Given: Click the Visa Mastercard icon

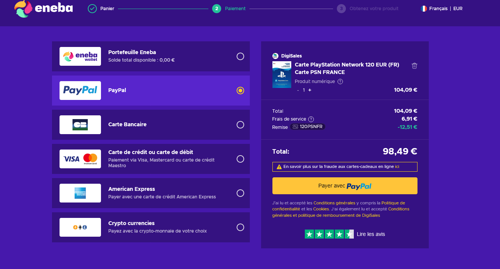Looking at the screenshot, I should [x=80, y=159].
